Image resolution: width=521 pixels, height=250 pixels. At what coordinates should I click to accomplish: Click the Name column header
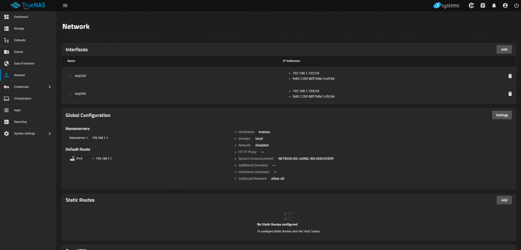pos(71,61)
